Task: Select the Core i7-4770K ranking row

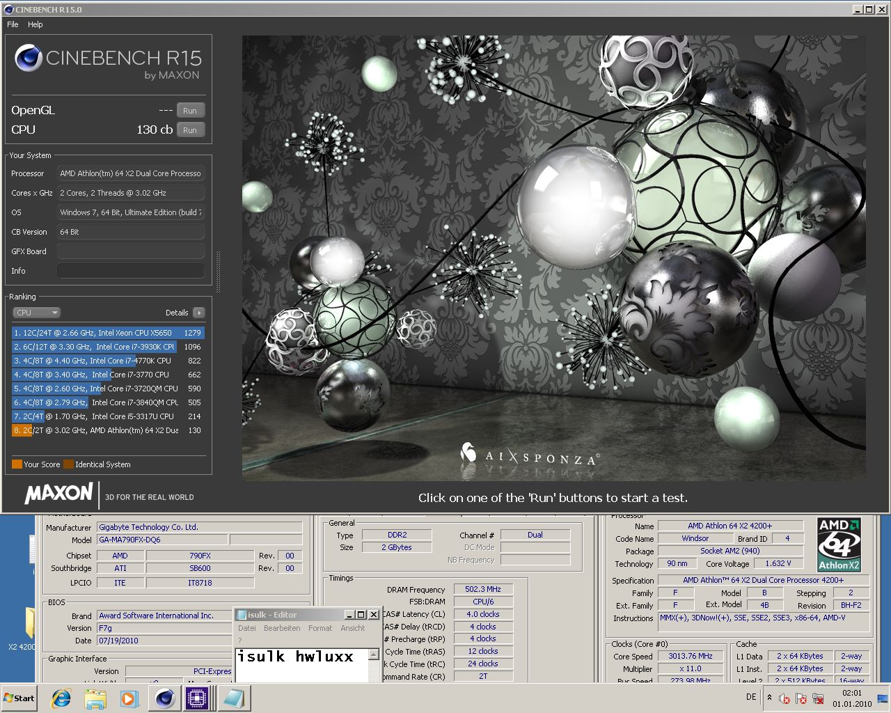Action: (x=108, y=361)
